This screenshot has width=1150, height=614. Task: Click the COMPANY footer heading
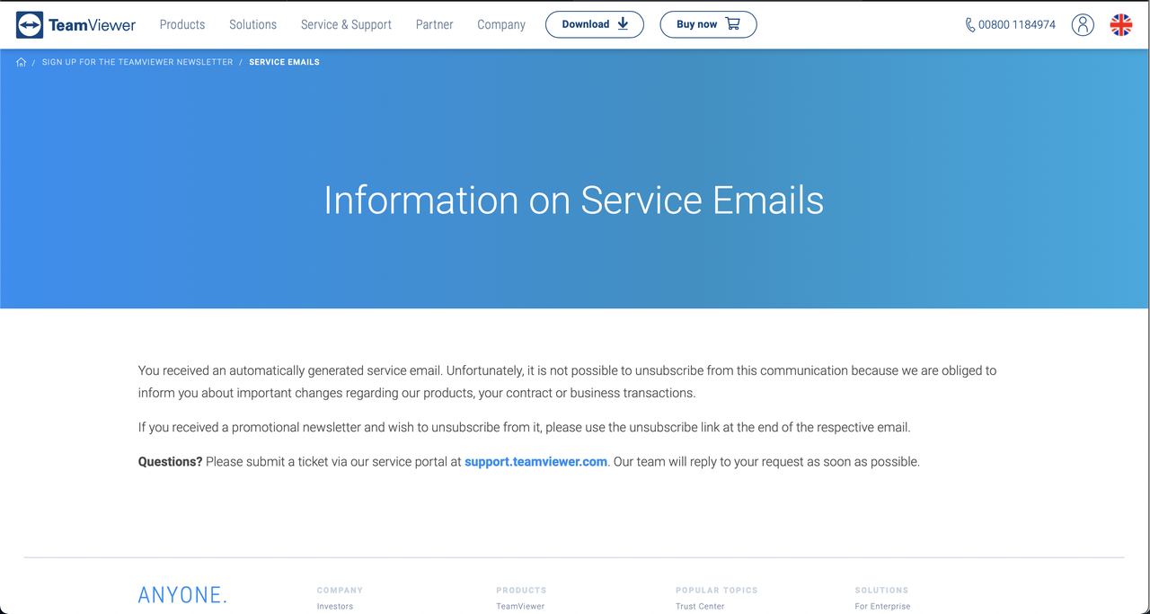pyautogui.click(x=340, y=591)
